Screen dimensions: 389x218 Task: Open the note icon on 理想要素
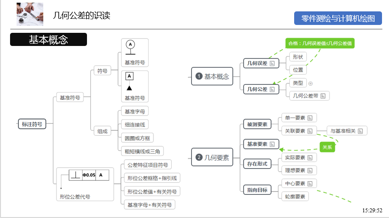pyautogui.click(x=310, y=171)
